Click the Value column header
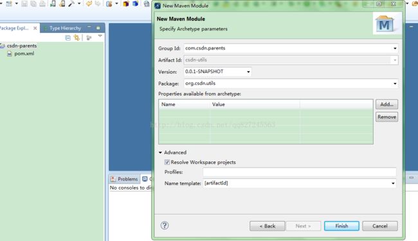 255,104
